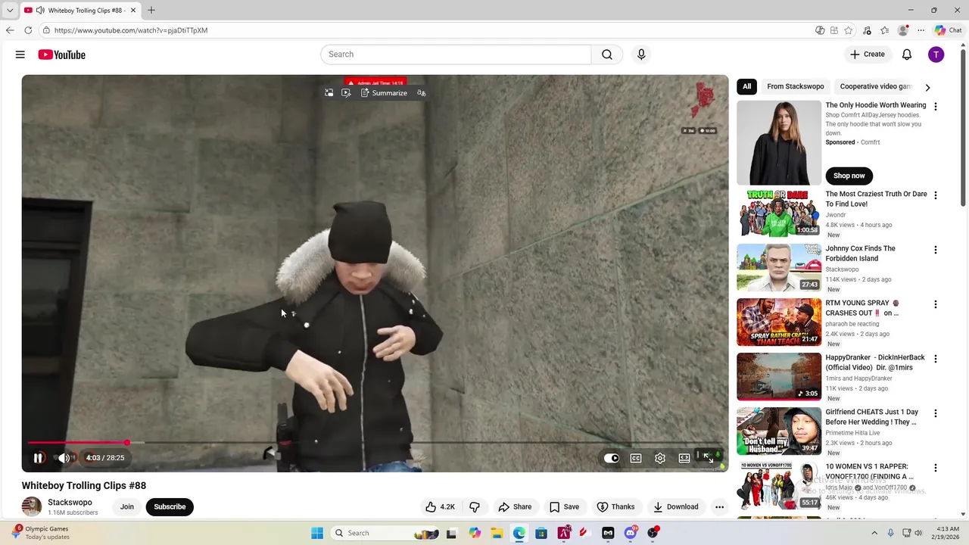Image resolution: width=969 pixels, height=545 pixels.
Task: Open options for Most Craziest Truth video
Action: (x=935, y=195)
